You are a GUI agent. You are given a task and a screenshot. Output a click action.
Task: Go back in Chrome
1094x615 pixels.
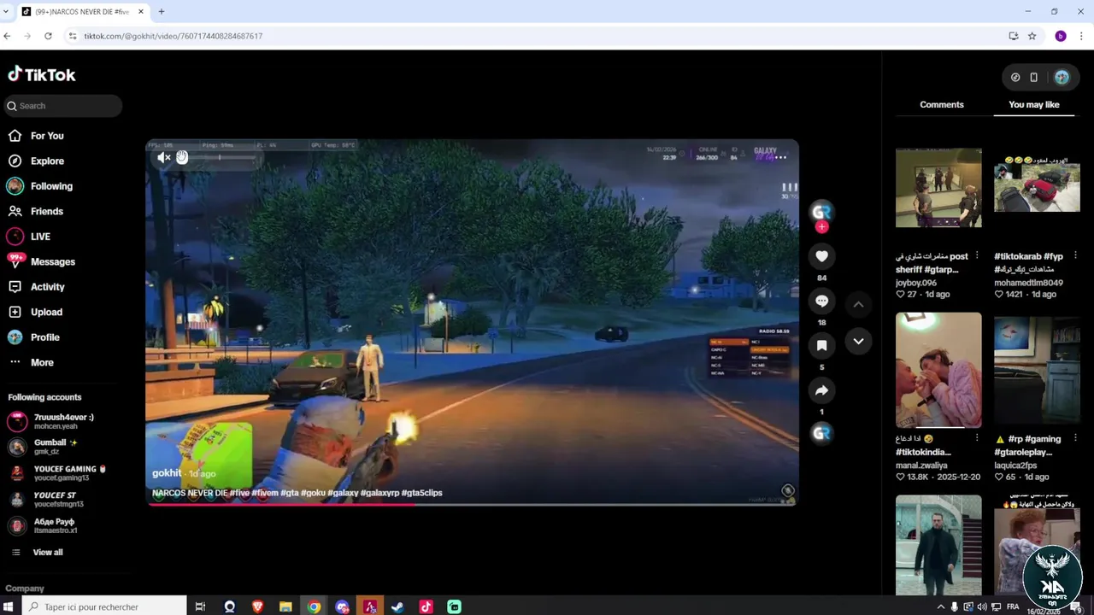7,36
